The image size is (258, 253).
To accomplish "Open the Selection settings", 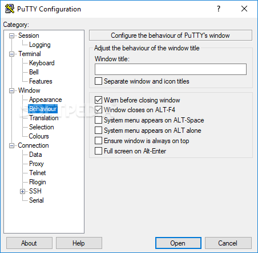I will pos(42,127).
